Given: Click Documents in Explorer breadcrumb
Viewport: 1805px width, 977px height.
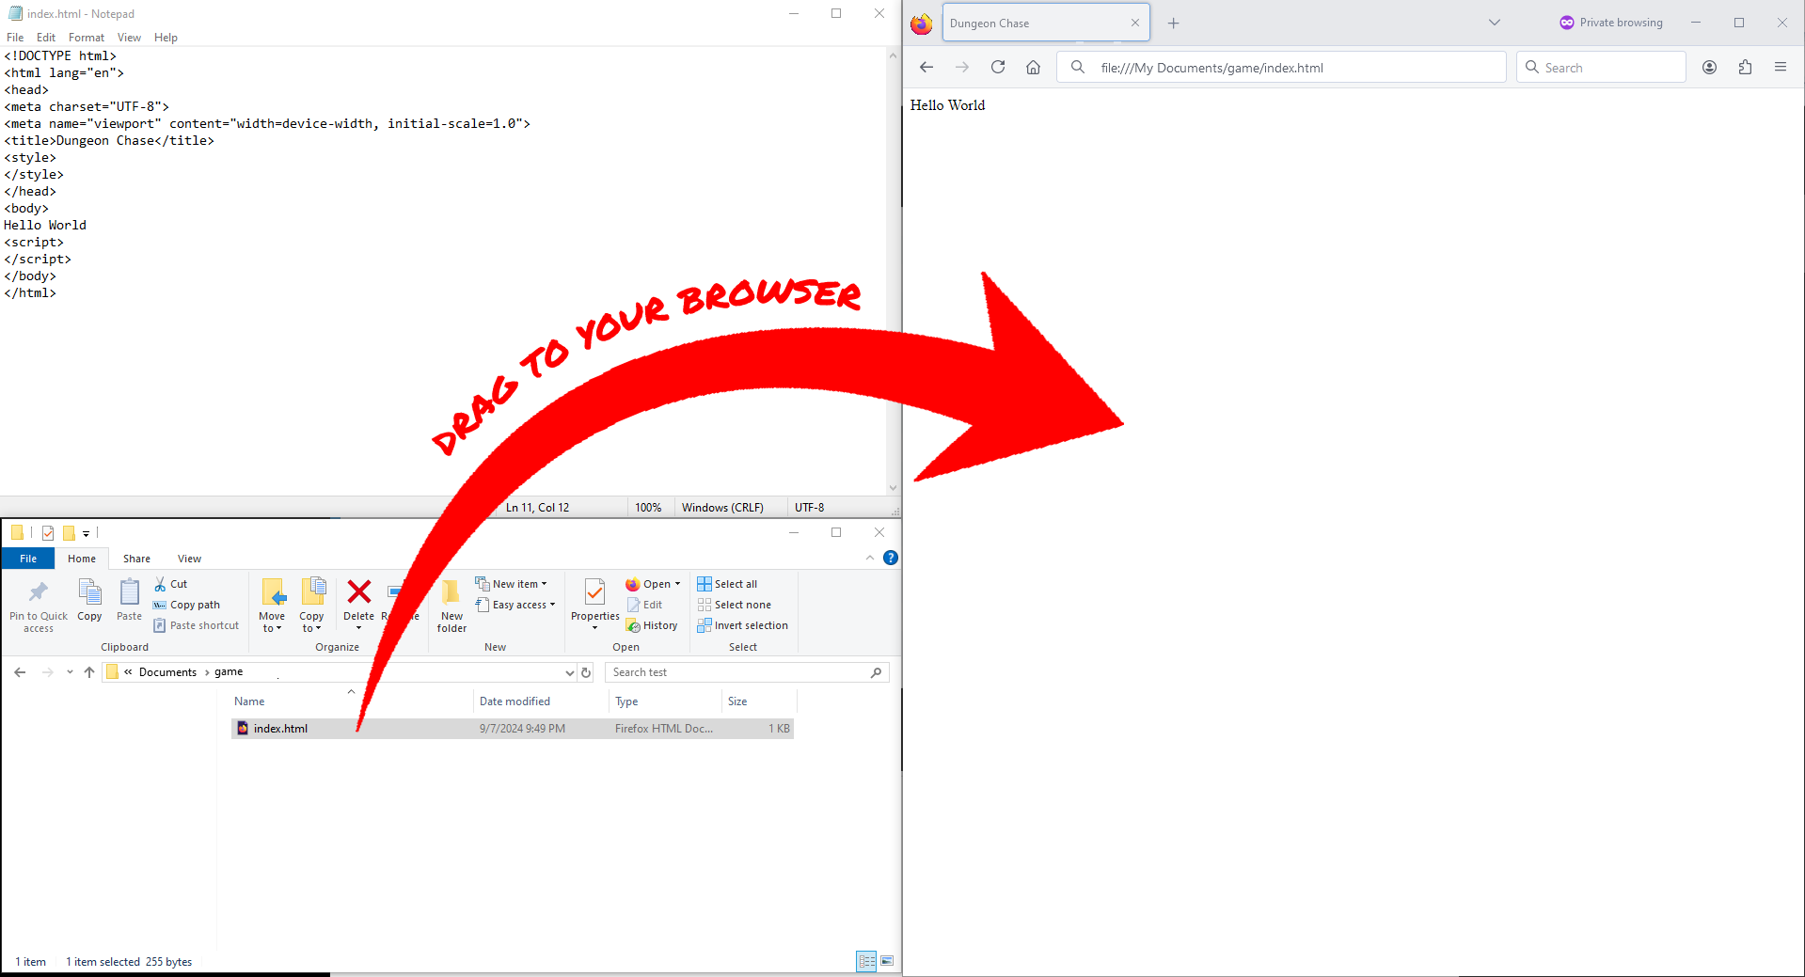Looking at the screenshot, I should click(167, 672).
